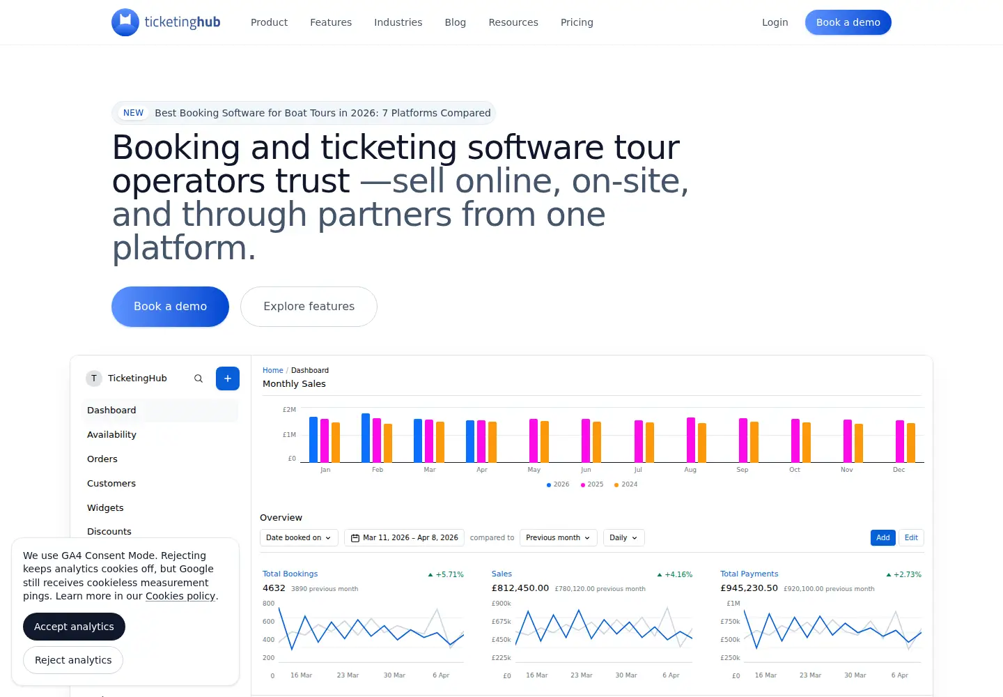Click the blue plus icon button
The height and width of the screenshot is (697, 1003).
(228, 378)
